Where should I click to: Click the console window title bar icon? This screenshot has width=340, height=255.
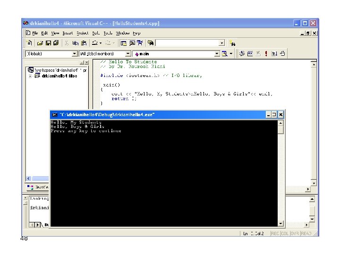click(55, 114)
